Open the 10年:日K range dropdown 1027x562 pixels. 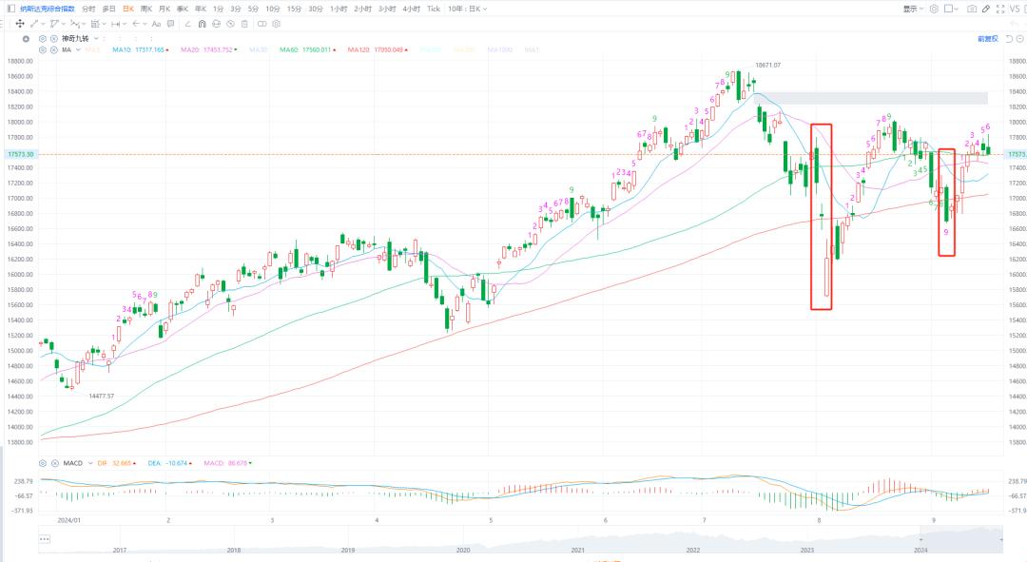pos(468,9)
